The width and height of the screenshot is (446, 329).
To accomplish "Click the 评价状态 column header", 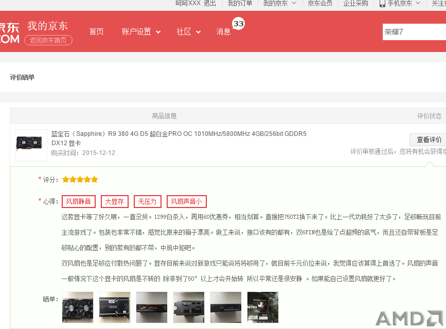I will [x=429, y=116].
